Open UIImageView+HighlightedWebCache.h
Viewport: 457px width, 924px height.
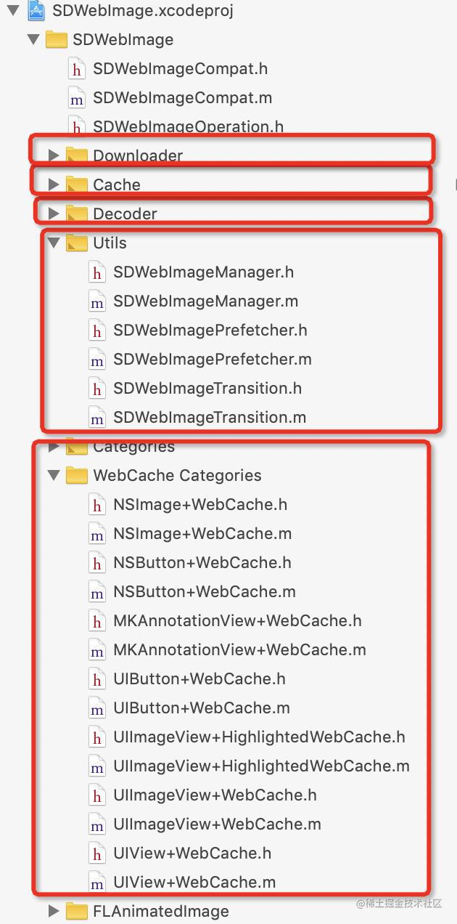click(x=259, y=737)
